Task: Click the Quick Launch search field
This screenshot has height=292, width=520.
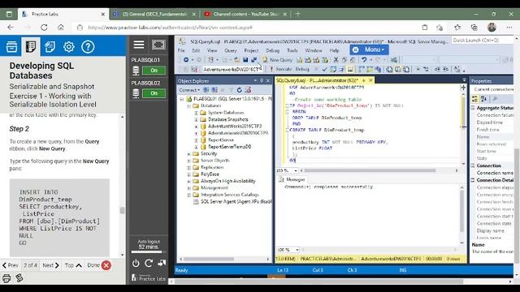Action: coord(483,40)
